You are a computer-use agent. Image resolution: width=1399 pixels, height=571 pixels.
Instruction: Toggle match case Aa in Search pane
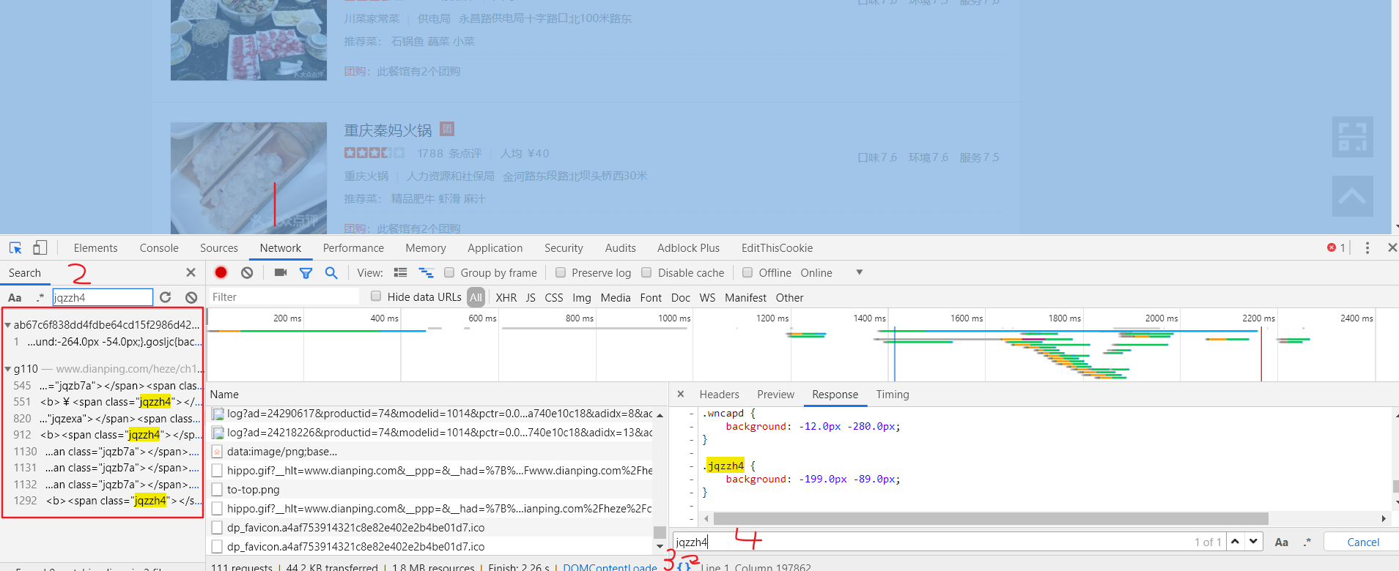(15, 298)
